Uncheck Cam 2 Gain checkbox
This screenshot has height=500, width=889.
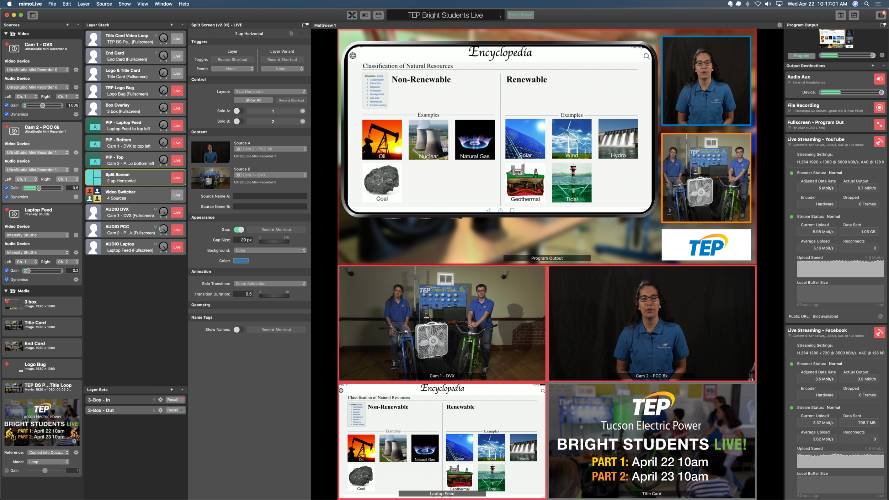point(6,188)
